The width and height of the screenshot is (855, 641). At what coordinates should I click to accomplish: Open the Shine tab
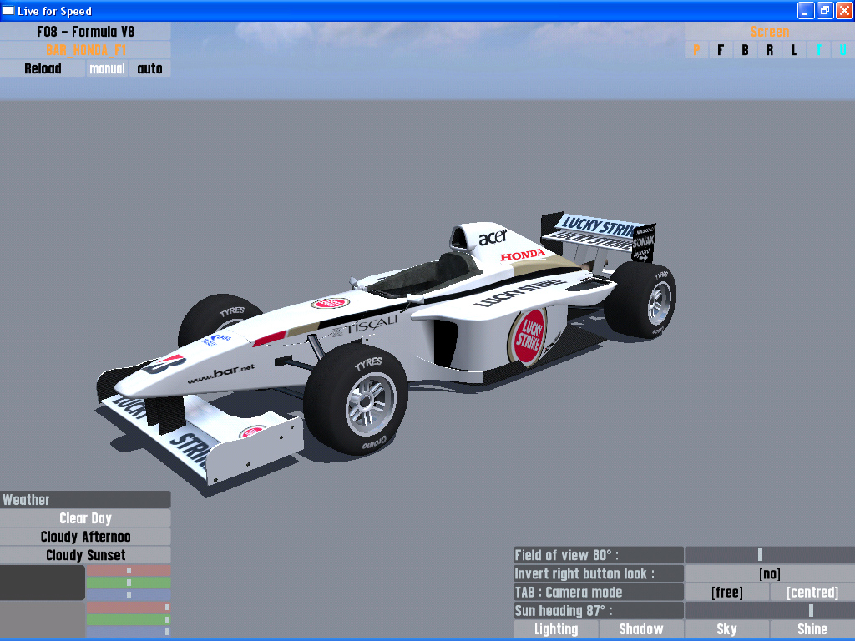pyautogui.click(x=812, y=629)
